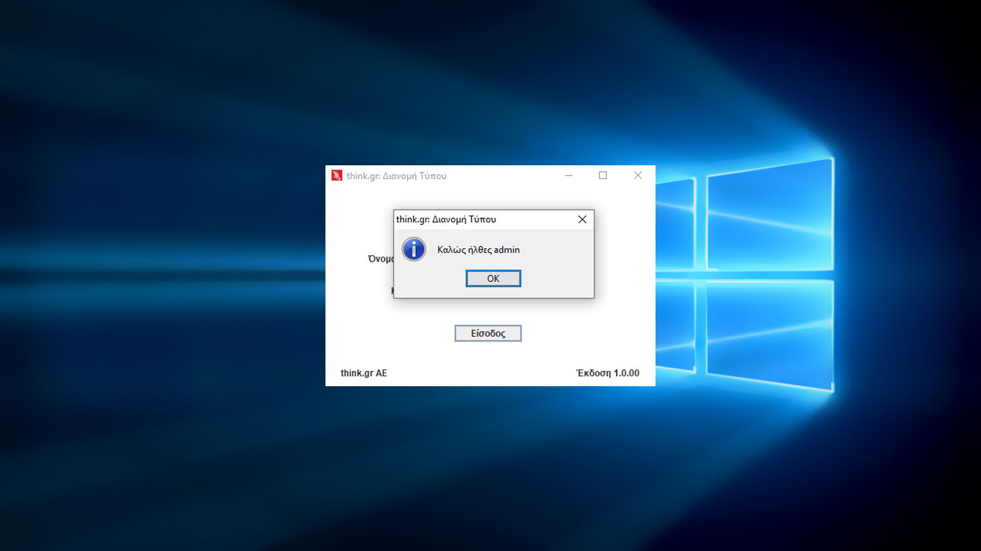
Task: Click the empty white area above Είσοδος button
Action: (x=488, y=311)
